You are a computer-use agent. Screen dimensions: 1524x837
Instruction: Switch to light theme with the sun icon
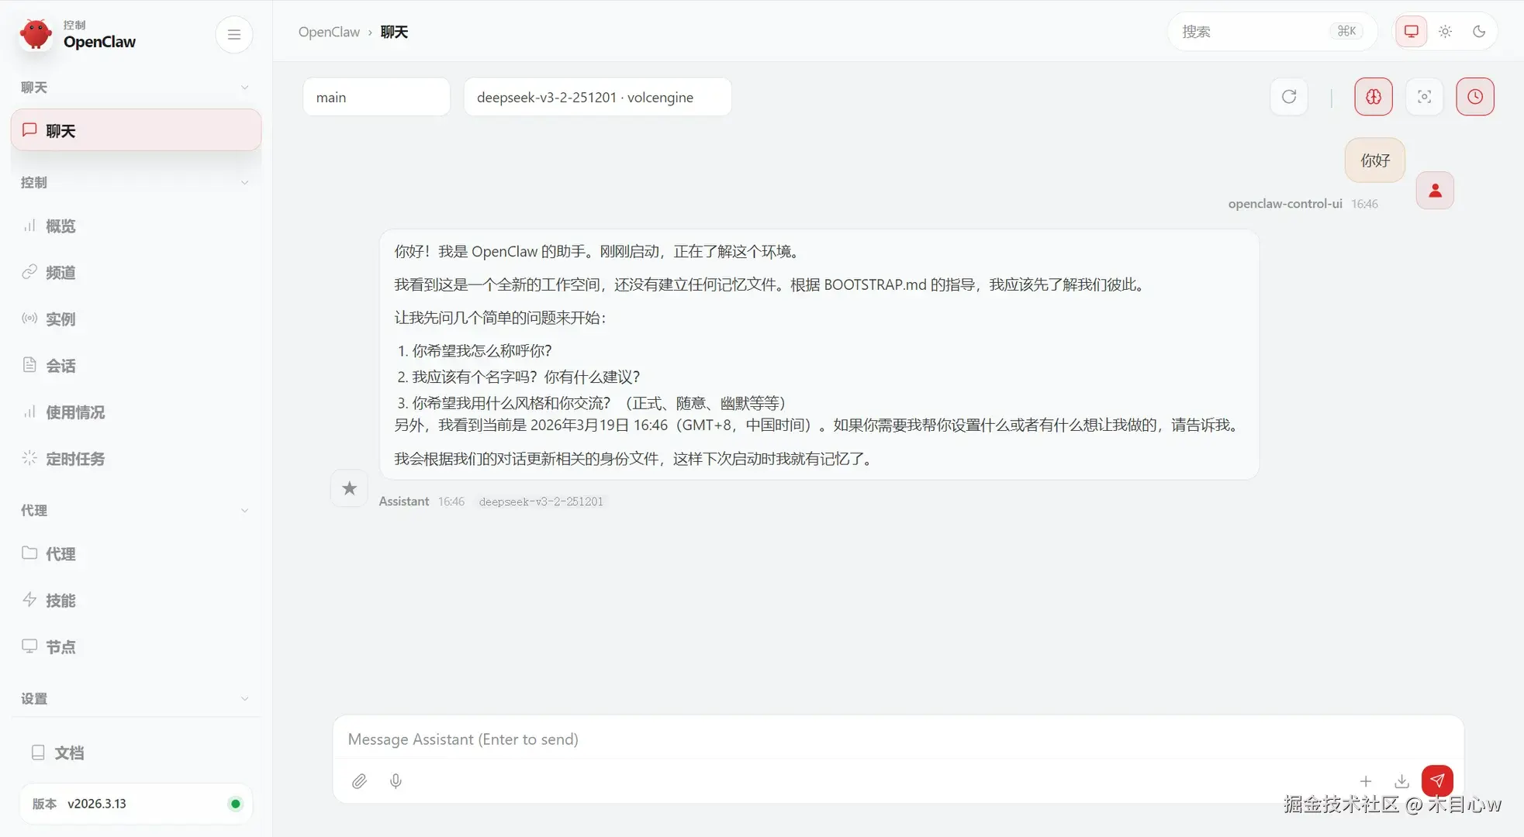1445,31
